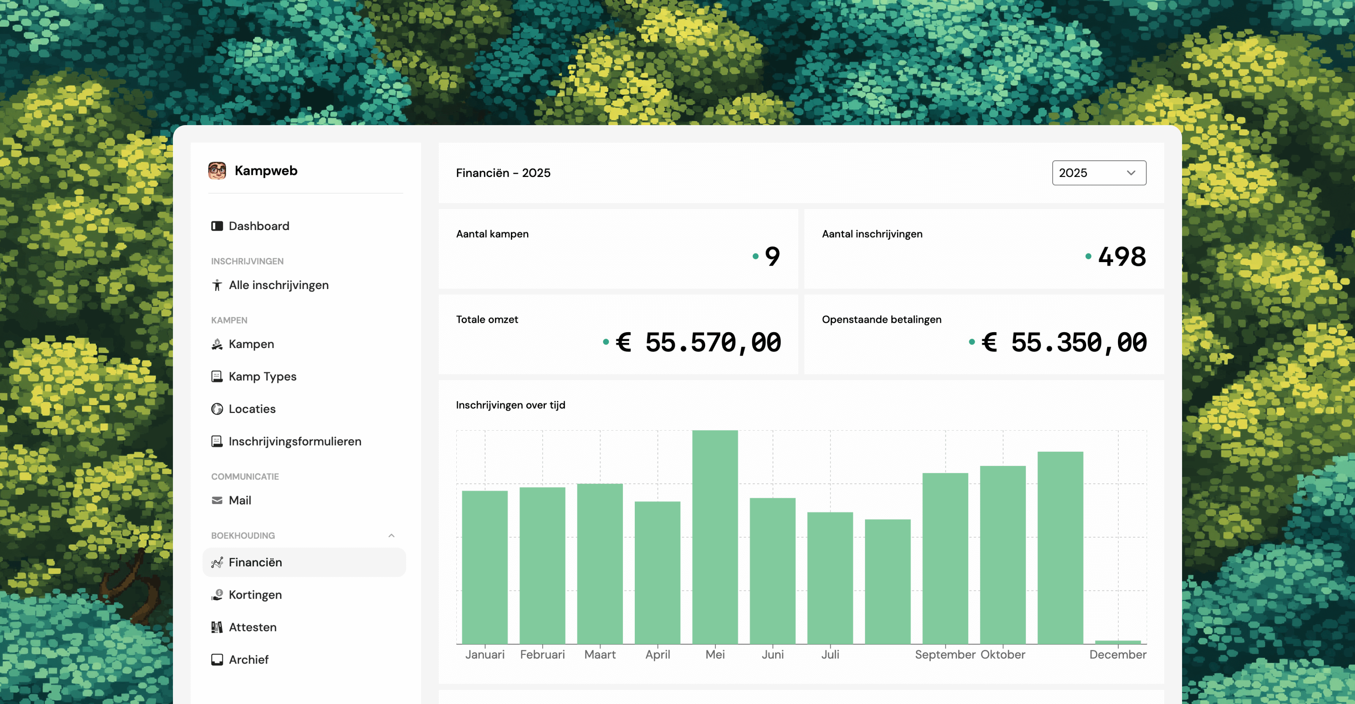Click the Kampweb title text
The image size is (1355, 704).
pyautogui.click(x=266, y=171)
